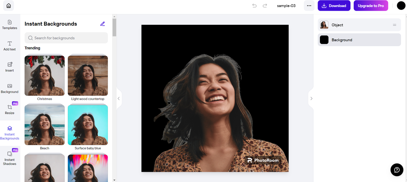
Task: Click Upgrade to Pro
Action: click(371, 6)
